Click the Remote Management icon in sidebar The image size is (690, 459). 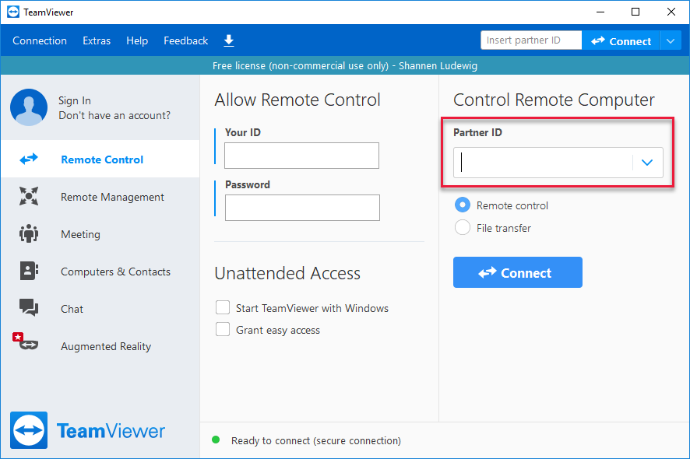point(29,196)
